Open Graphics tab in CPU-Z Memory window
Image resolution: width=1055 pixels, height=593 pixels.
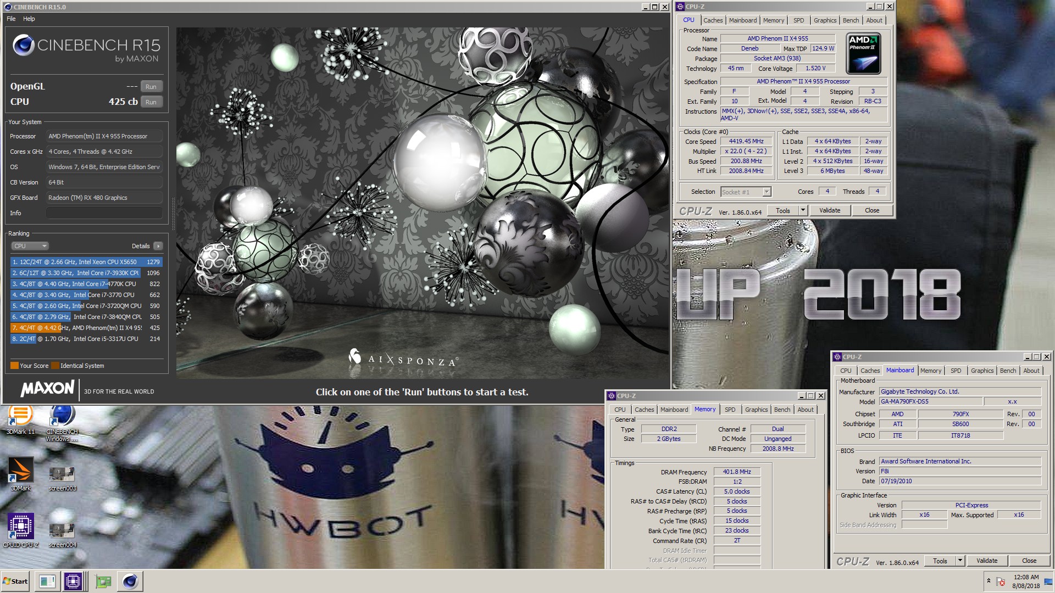click(757, 410)
